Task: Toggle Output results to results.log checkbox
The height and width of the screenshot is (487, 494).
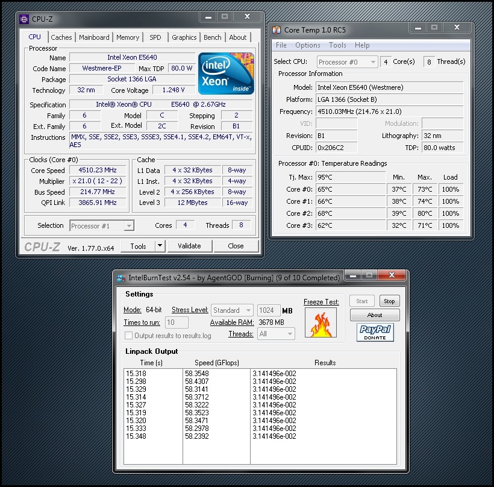Action: pyautogui.click(x=128, y=335)
